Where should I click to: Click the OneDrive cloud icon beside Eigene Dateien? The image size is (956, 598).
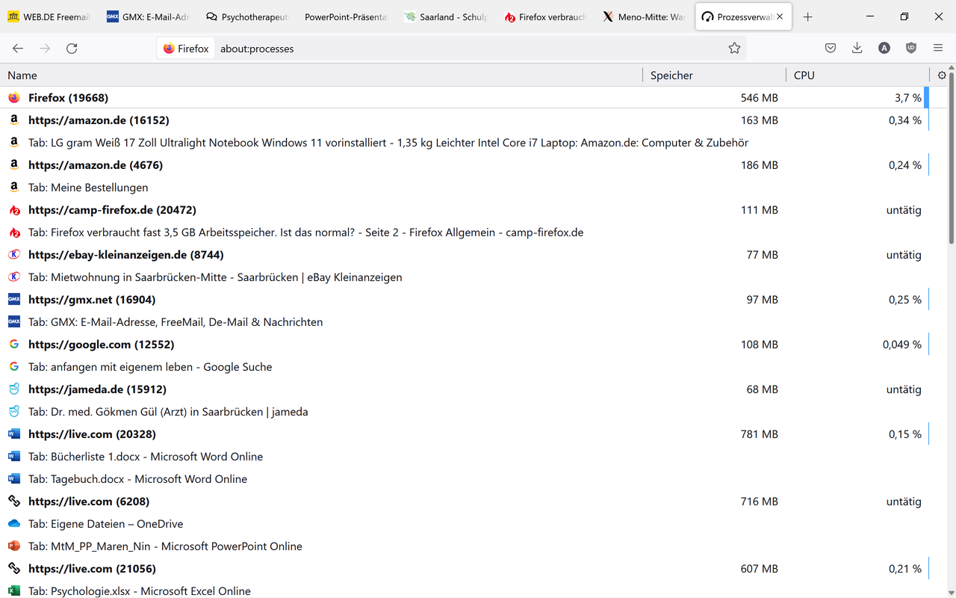14,524
